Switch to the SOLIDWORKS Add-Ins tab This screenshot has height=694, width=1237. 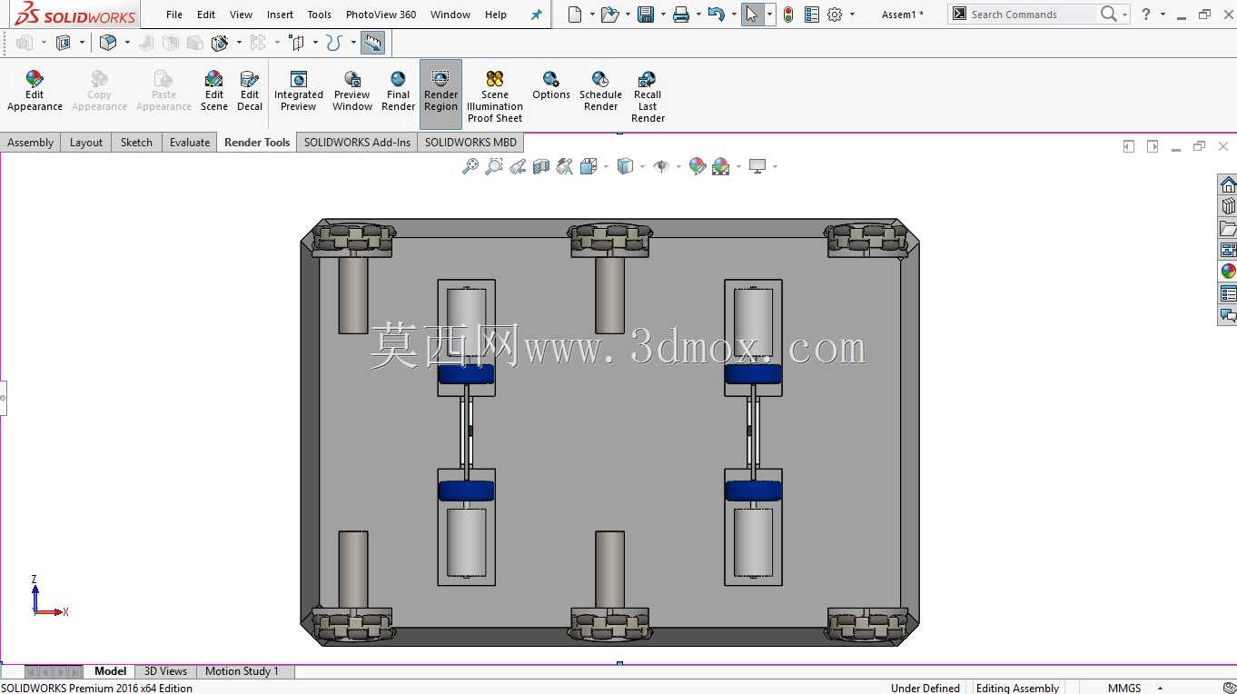(x=357, y=143)
